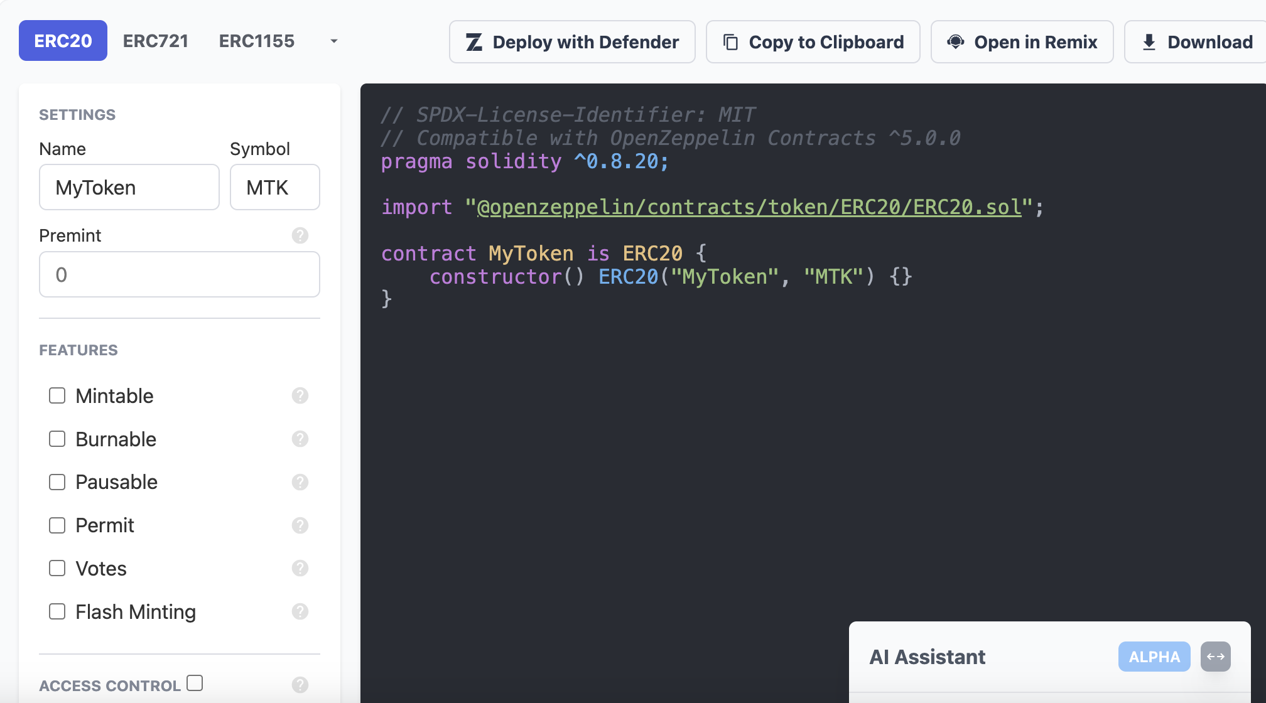Click the clipboard copy icon
This screenshot has width=1266, height=703.
tap(730, 42)
